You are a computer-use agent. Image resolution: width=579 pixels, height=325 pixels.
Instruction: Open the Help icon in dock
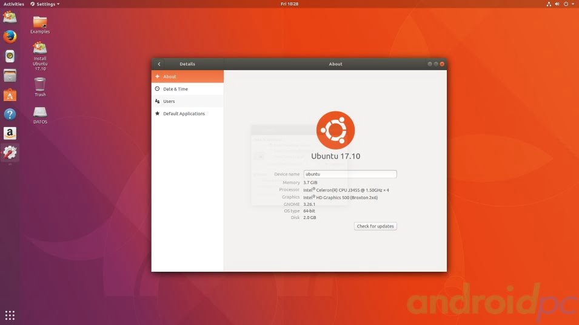tap(10, 114)
